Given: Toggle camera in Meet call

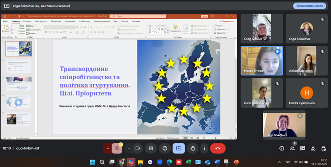Looking at the screenshot, I should (x=138, y=149).
